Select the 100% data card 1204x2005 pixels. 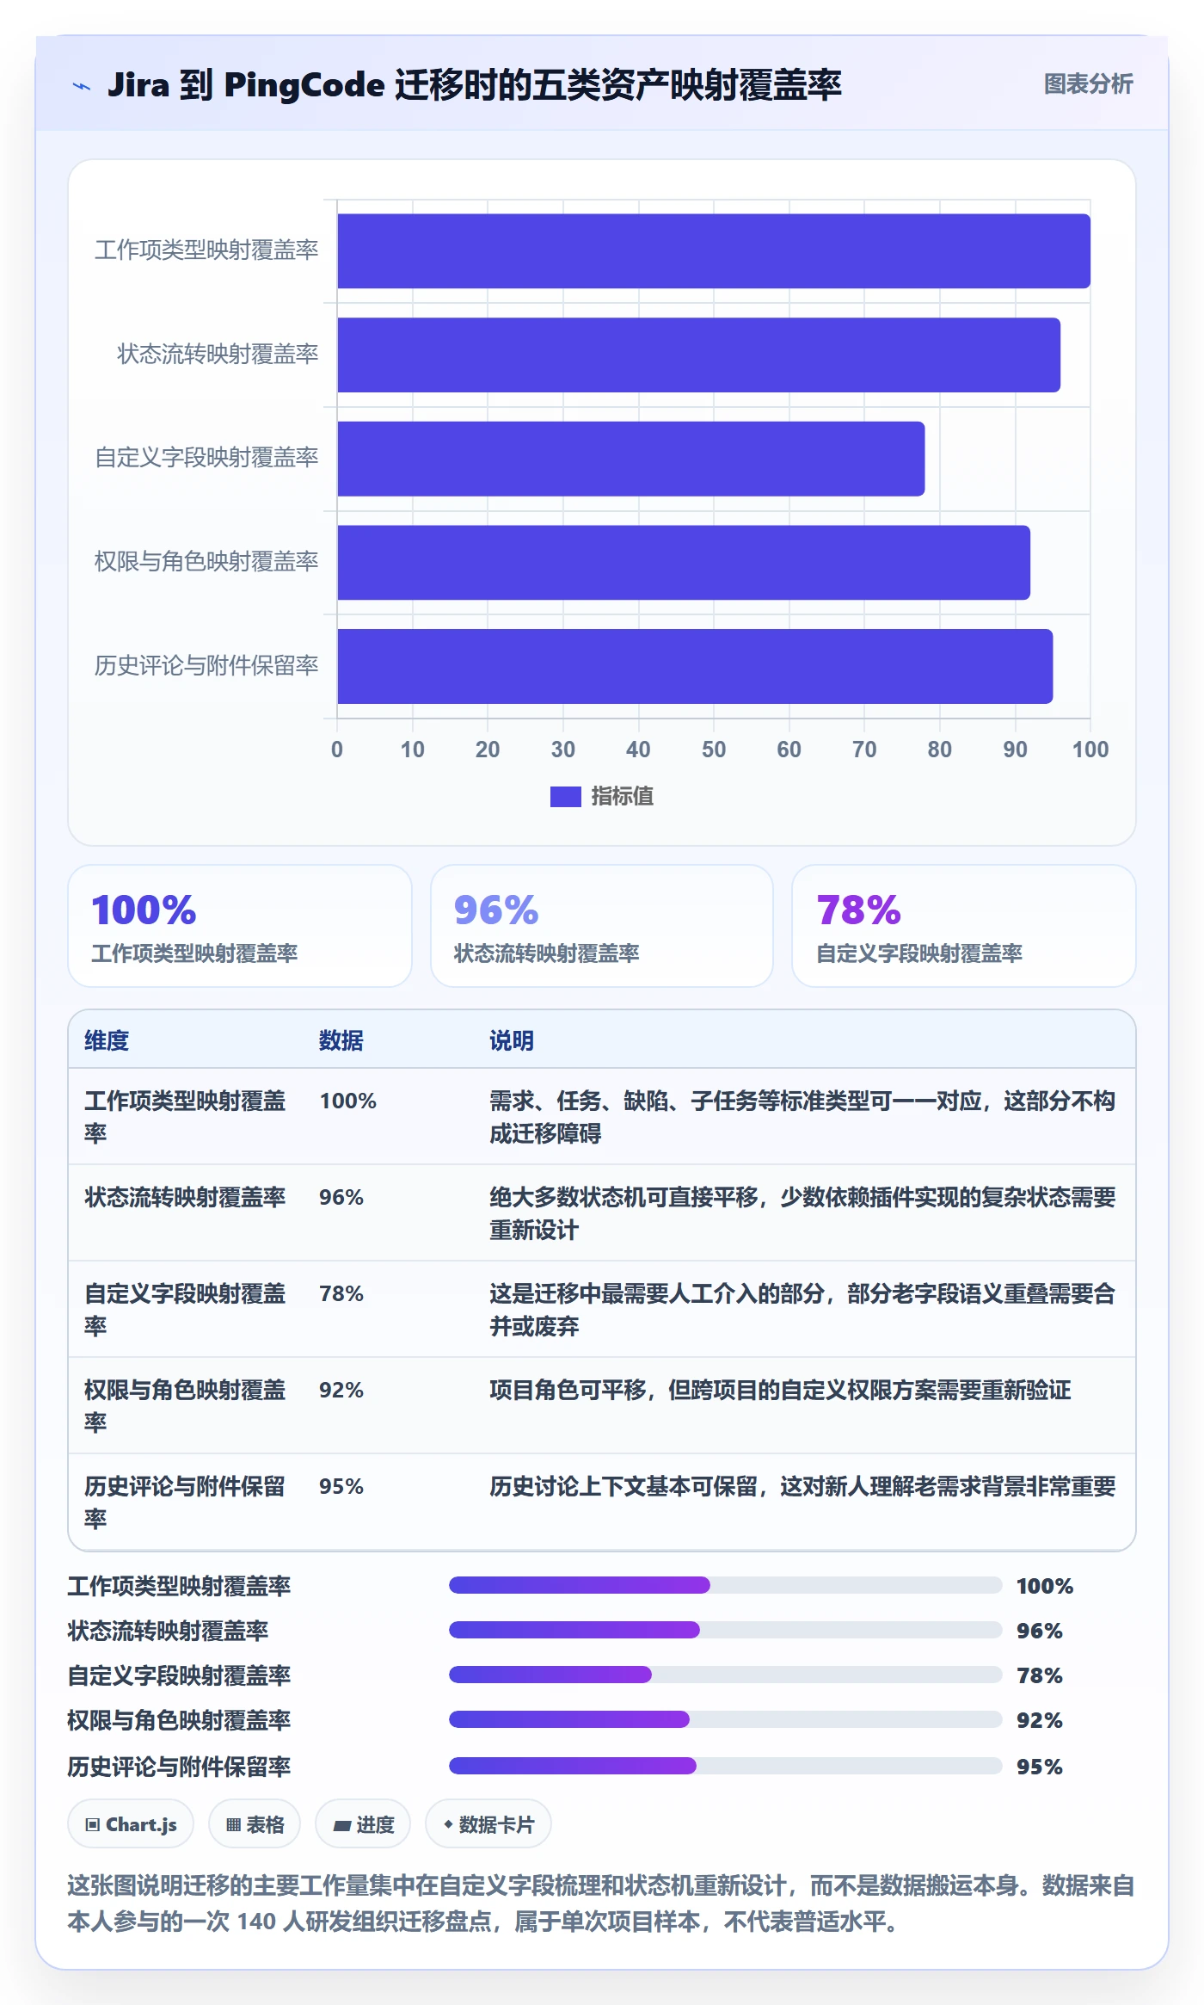(x=240, y=926)
